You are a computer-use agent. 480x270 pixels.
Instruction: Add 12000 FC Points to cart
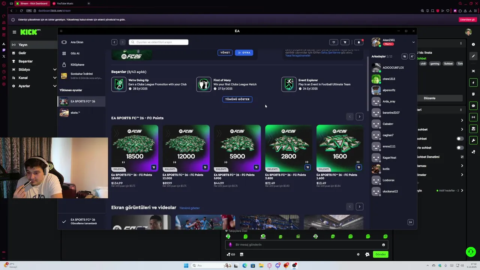205,167
